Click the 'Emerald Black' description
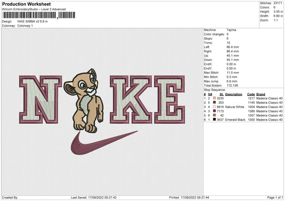 click(235, 120)
